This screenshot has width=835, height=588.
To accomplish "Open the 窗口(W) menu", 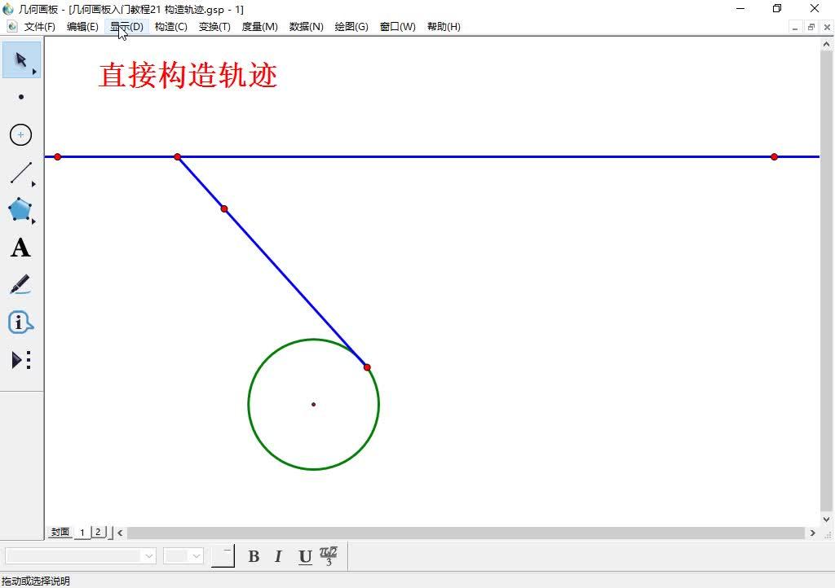I will pos(398,27).
